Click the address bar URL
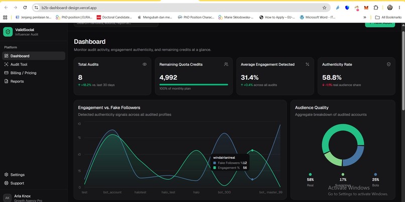The image size is (405, 202). click(69, 8)
